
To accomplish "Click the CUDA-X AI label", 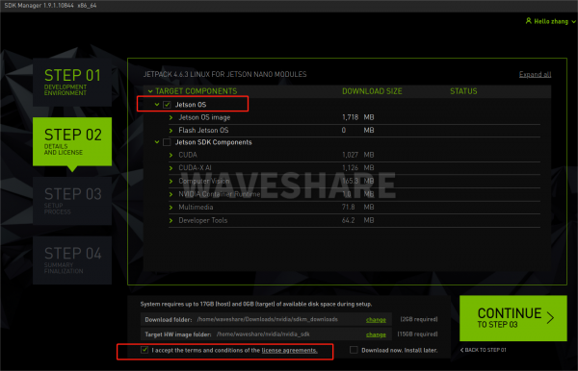I will [x=195, y=167].
